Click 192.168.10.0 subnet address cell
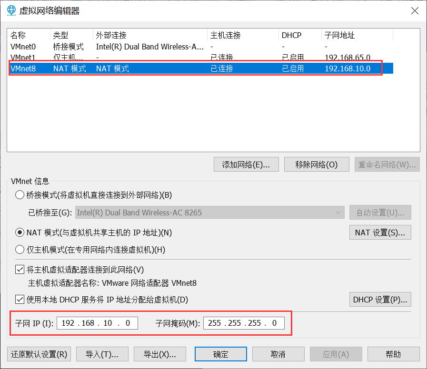 (x=348, y=68)
